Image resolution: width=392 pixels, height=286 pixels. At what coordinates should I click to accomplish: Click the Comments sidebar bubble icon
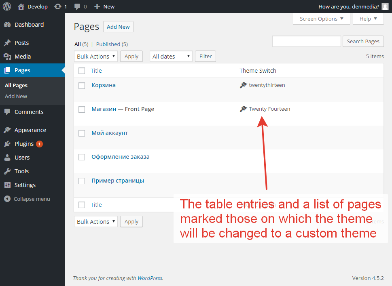(7, 112)
